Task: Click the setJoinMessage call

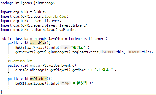Action: pyautogui.click(x=32, y=70)
